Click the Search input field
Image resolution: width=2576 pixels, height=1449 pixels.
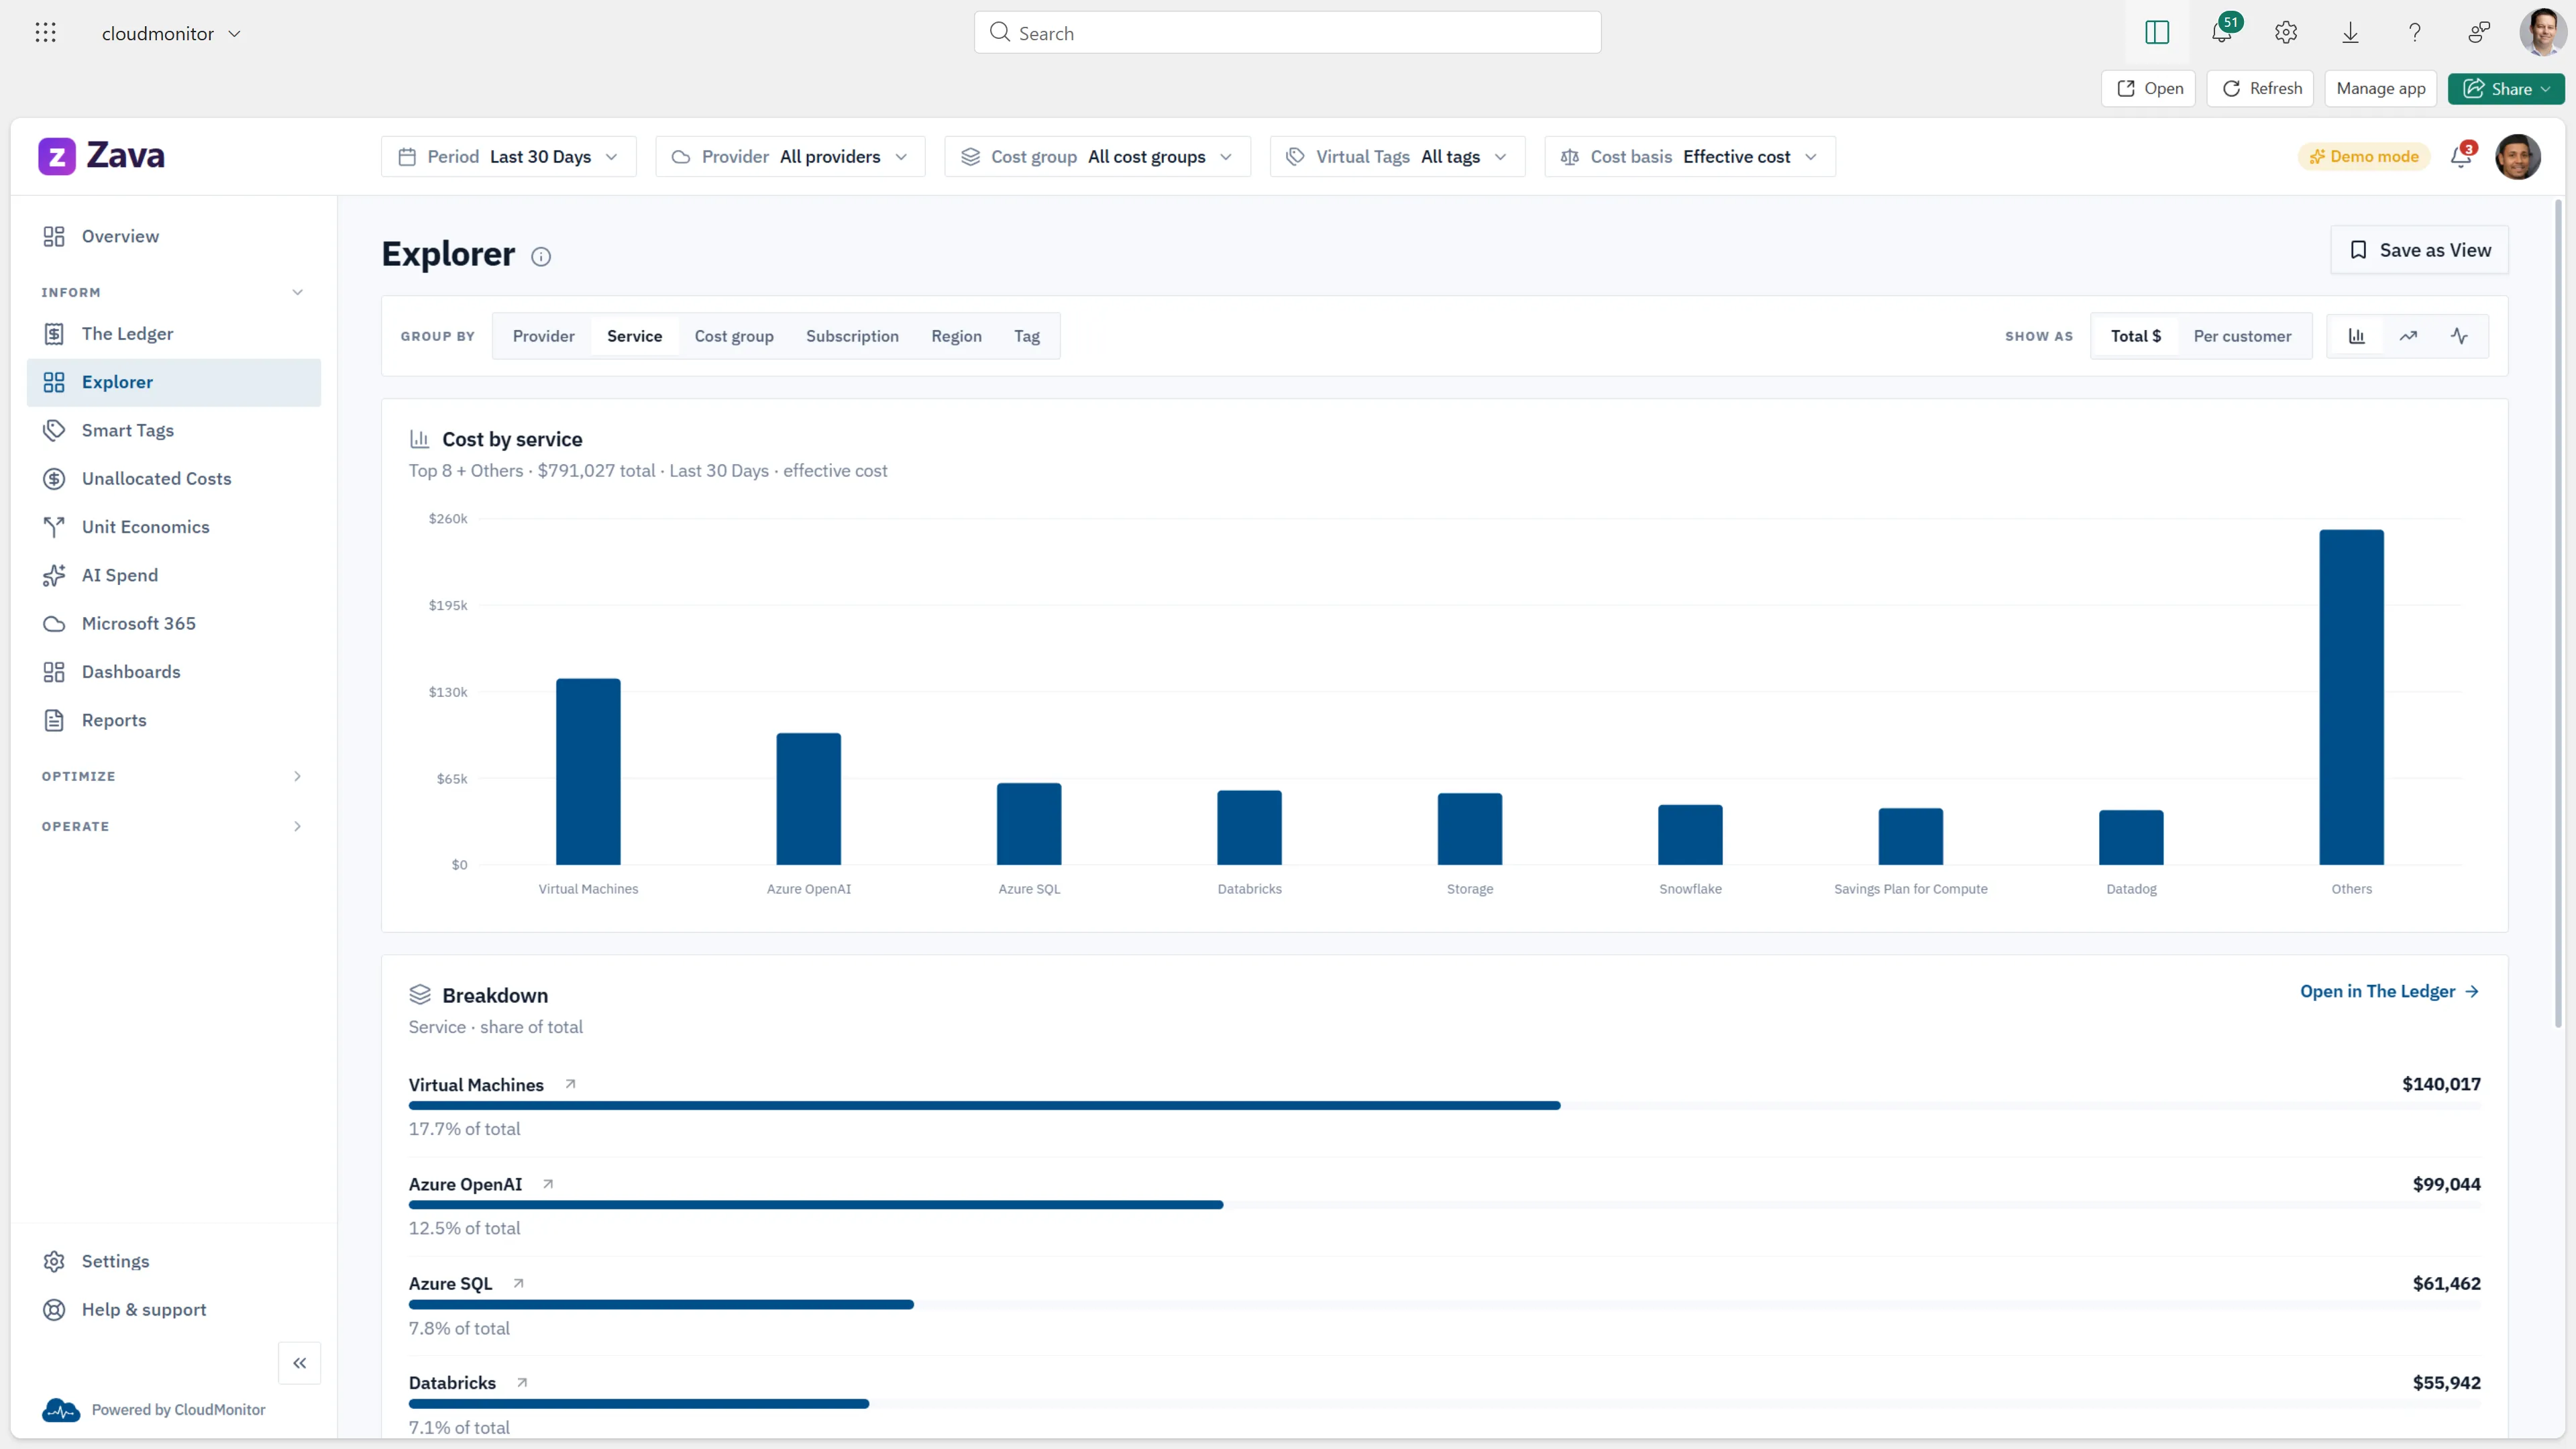pyautogui.click(x=1287, y=33)
